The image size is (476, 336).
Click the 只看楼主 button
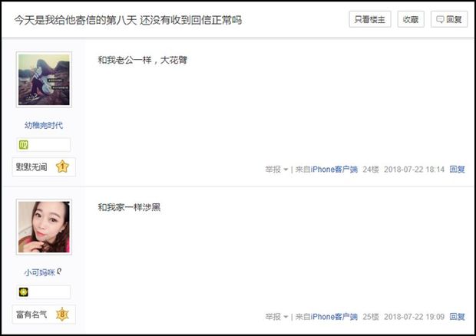[370, 19]
